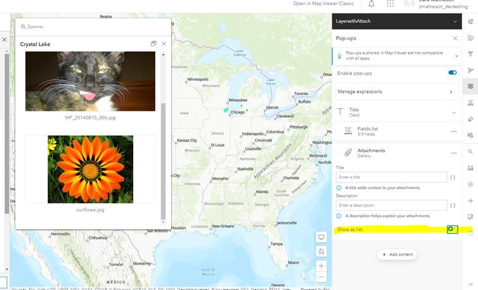Click the sunflowe.jpg file name
The image size is (478, 290).
(90, 210)
